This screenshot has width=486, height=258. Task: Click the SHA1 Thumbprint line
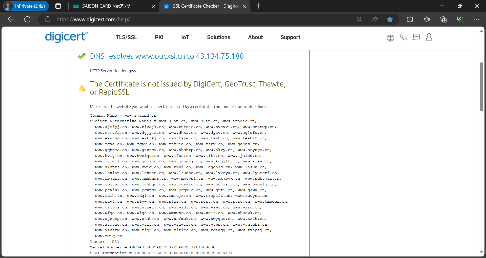click(x=161, y=253)
